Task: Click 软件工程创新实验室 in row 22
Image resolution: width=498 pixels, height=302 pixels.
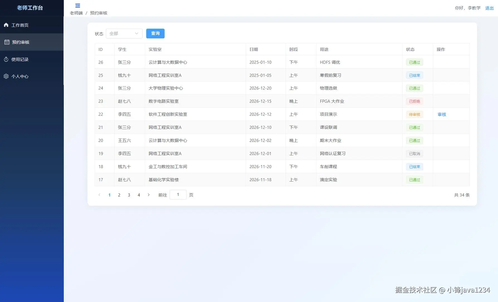Action: pos(168,114)
